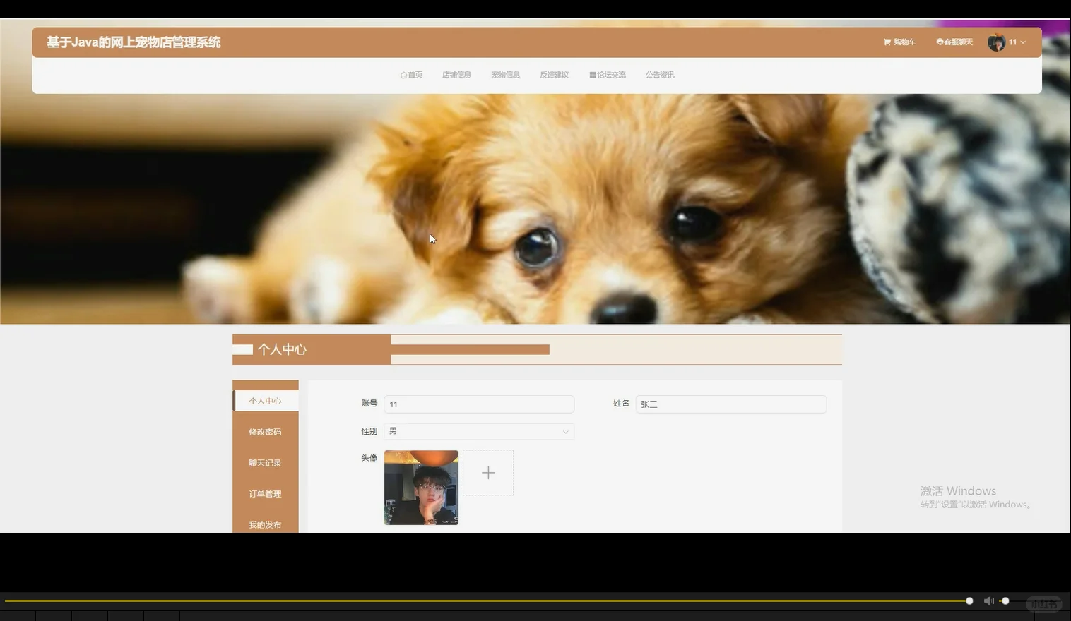This screenshot has width=1071, height=621.
Task: Expand the user menu arrow next to 11
Action: click(1023, 42)
